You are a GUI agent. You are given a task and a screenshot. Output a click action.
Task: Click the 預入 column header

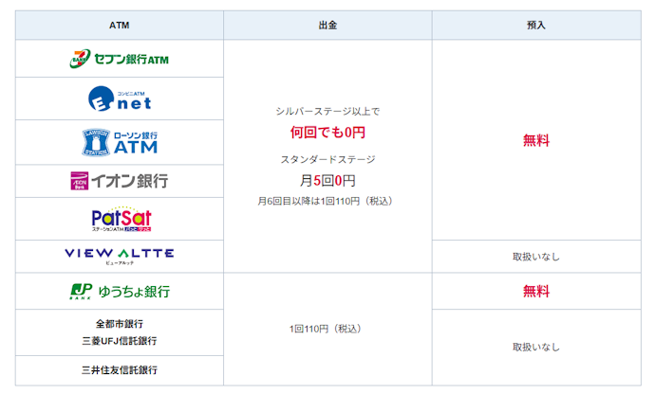(x=536, y=26)
